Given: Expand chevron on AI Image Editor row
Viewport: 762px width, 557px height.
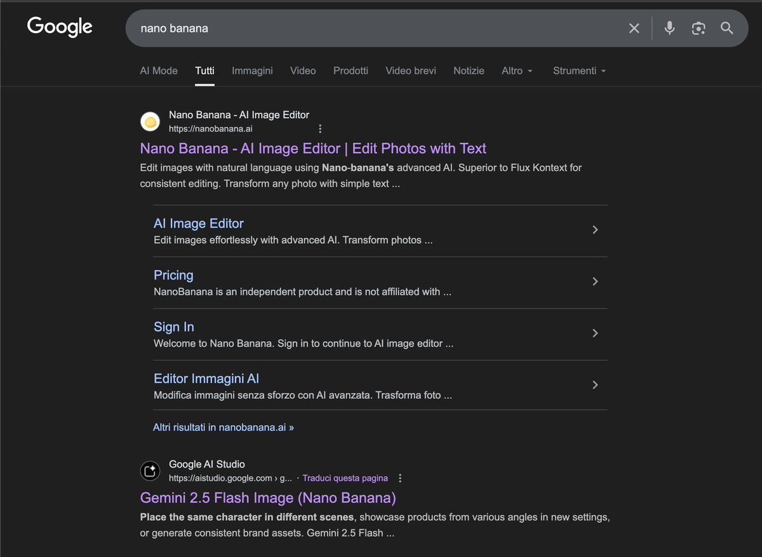Looking at the screenshot, I should pos(595,230).
